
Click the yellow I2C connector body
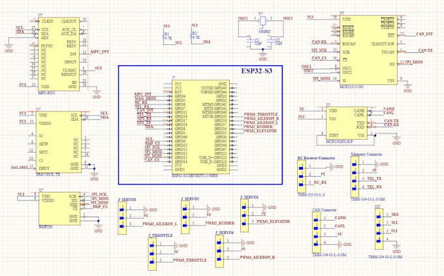click(379, 229)
